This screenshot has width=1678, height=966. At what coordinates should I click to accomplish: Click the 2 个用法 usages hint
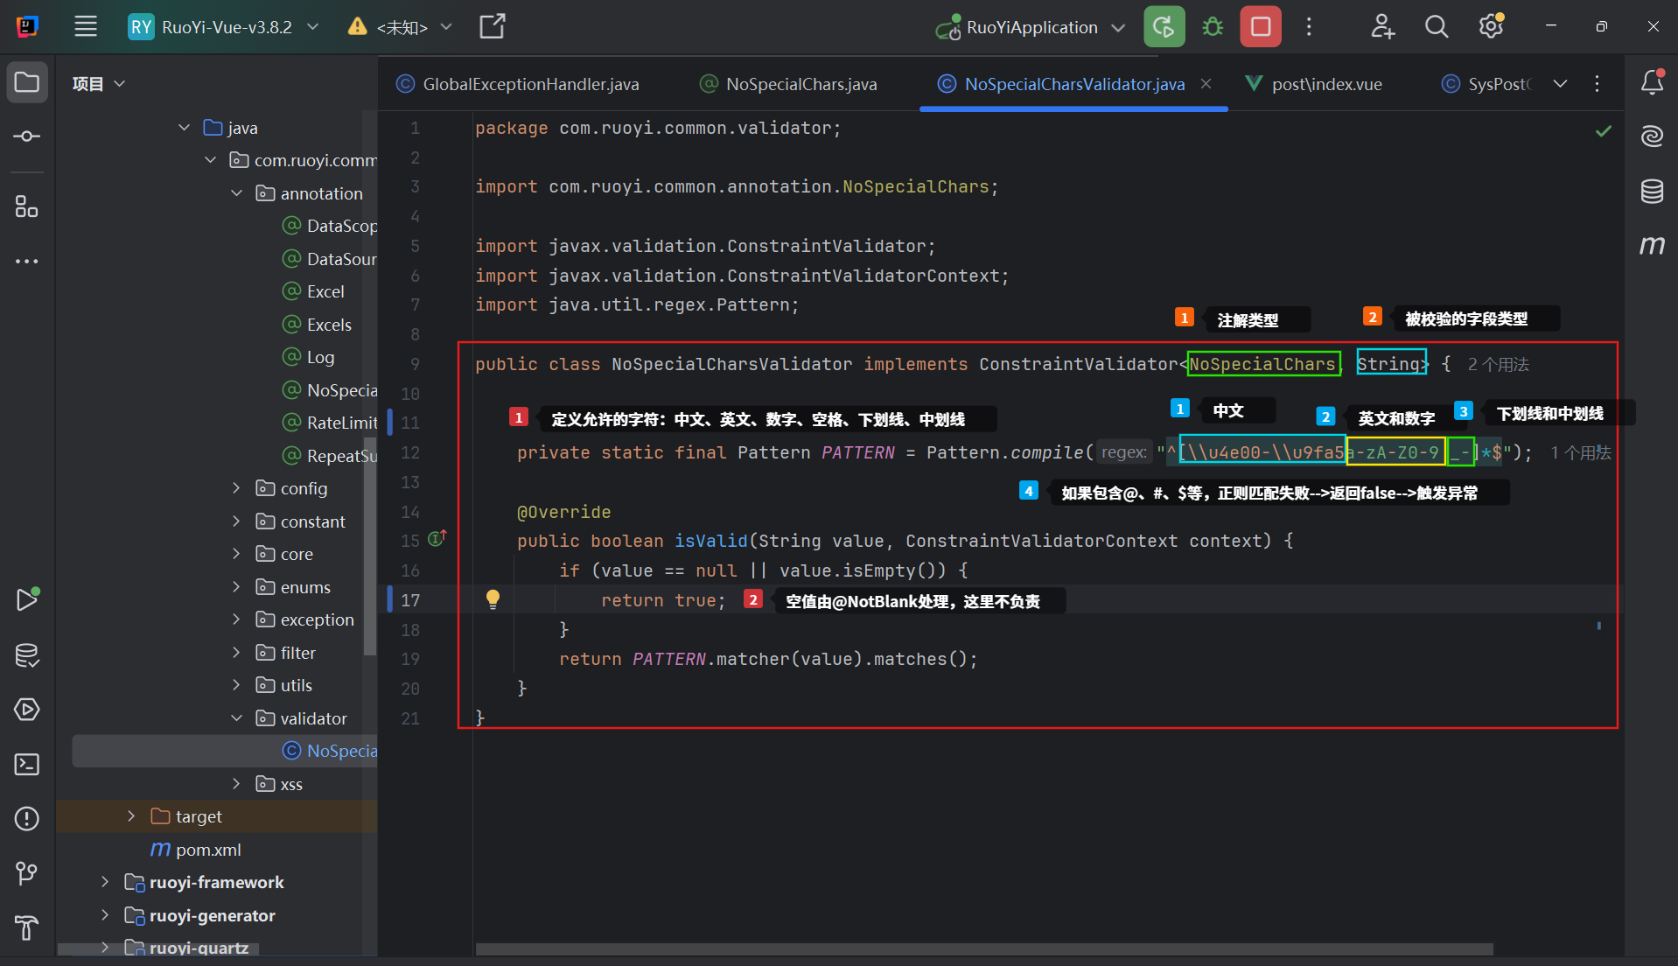coord(1499,364)
